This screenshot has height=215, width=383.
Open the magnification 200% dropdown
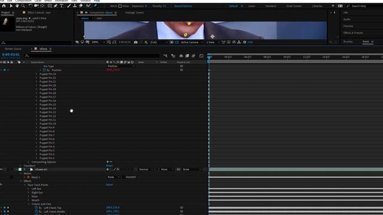[x=98, y=42]
